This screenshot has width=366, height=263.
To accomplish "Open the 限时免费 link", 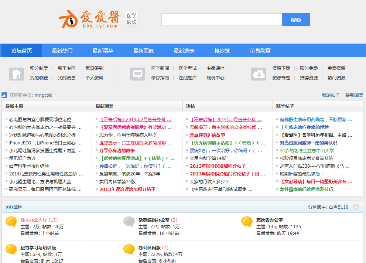I will click(x=309, y=68).
